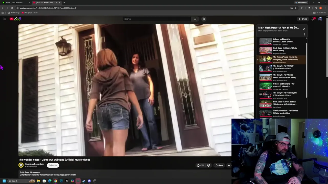Close the Mix playlist panel

pyautogui.click(x=304, y=29)
